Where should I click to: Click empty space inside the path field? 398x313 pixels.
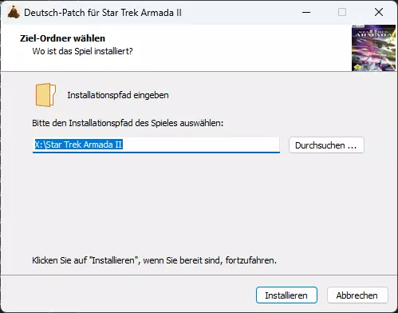click(201, 145)
